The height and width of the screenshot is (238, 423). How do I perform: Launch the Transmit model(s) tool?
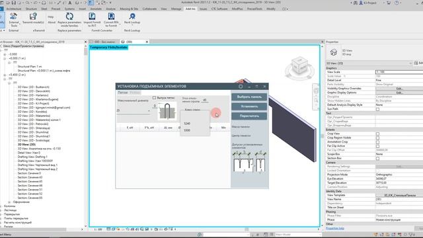pyautogui.click(x=33, y=19)
